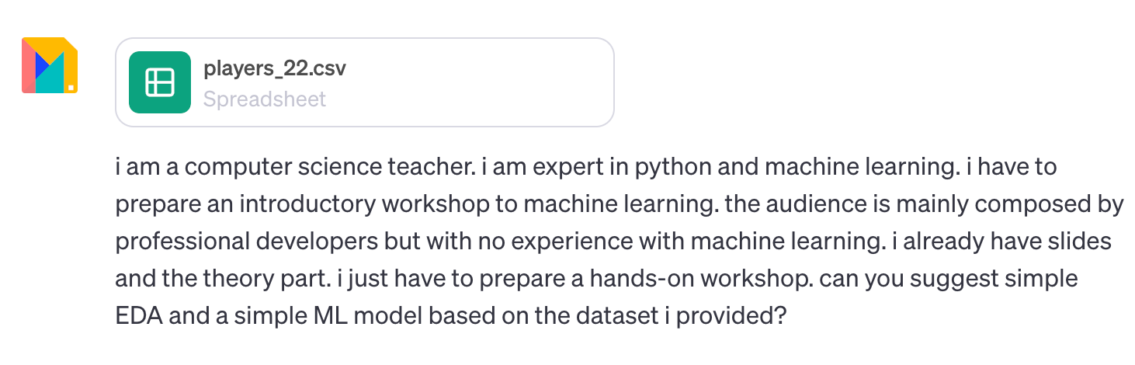Open the players_22.csv attachment card
The height and width of the screenshot is (365, 1135).
365,82
